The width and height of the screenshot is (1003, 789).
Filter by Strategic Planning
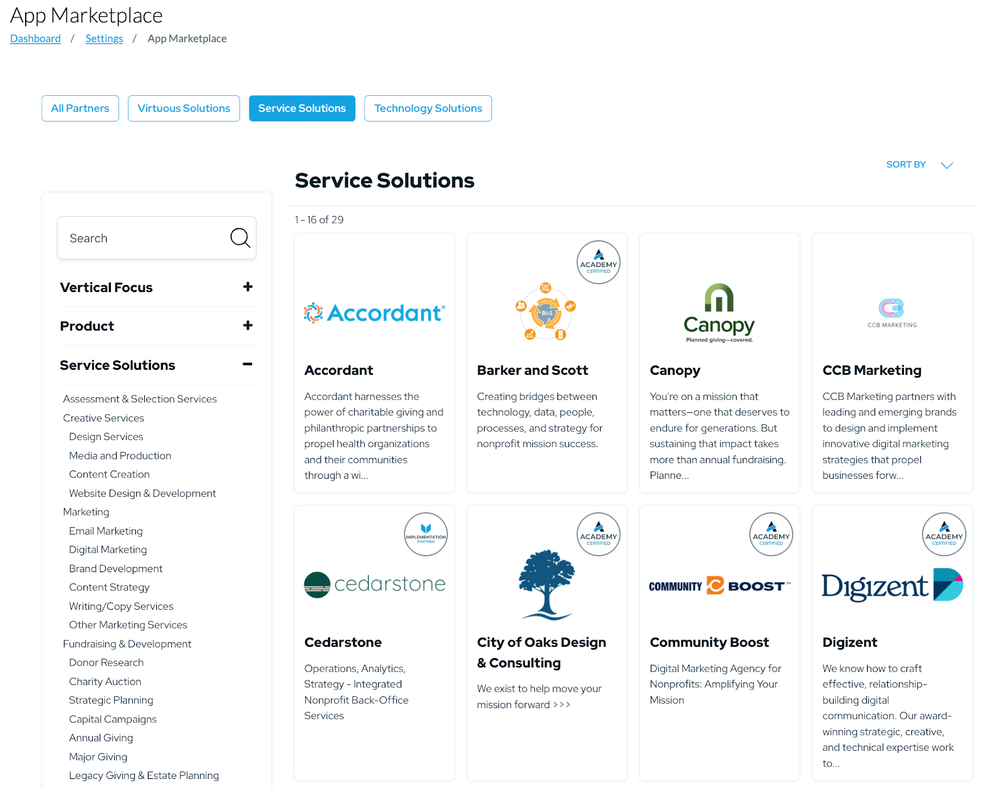click(111, 700)
